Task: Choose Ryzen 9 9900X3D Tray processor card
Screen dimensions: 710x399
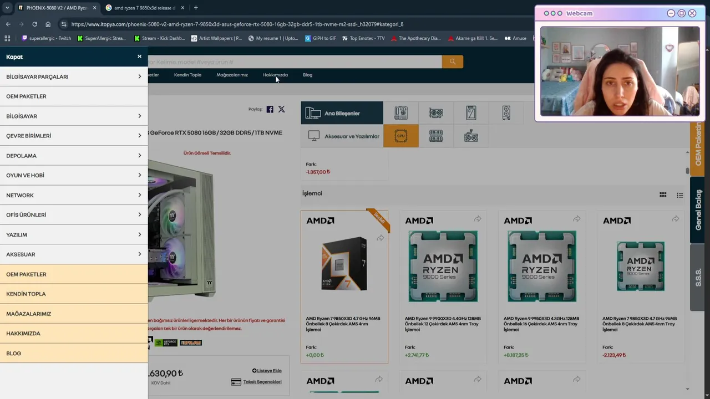Action: click(443, 287)
